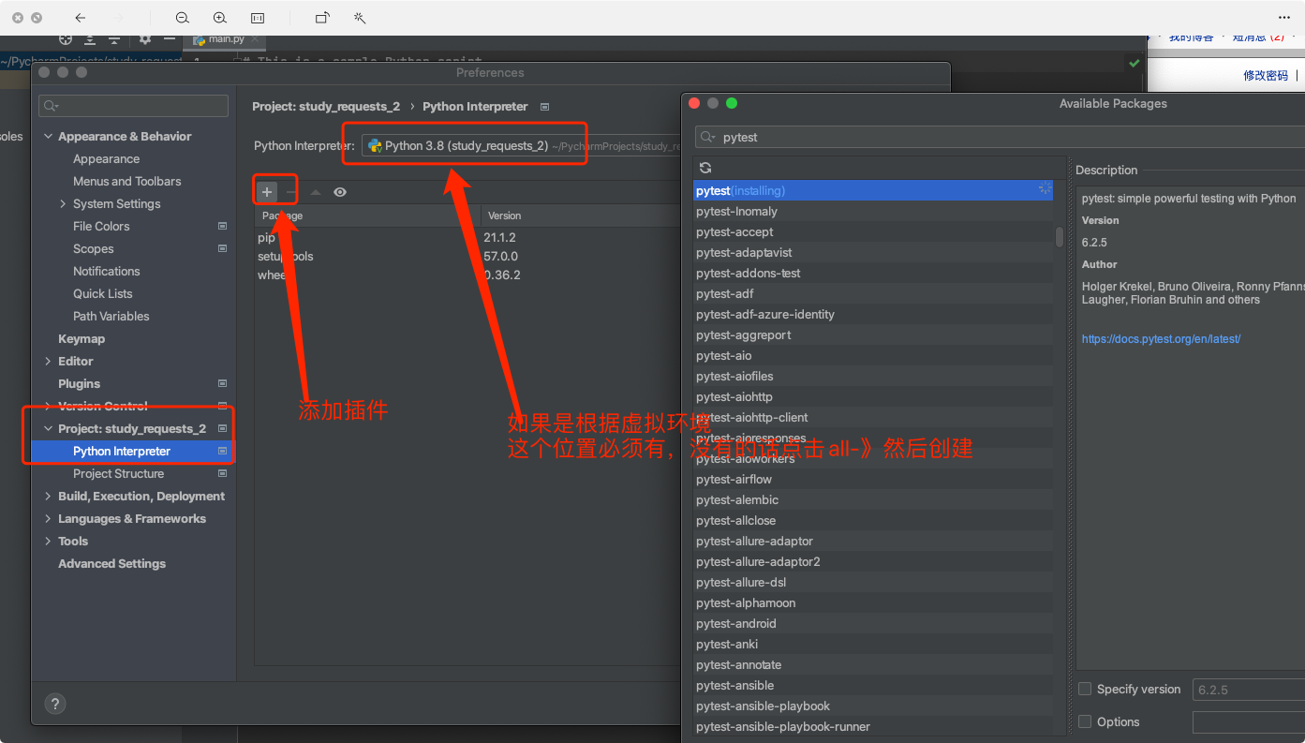Image resolution: width=1305 pixels, height=743 pixels.
Task: Select the pytest (installing) row
Action: click(874, 190)
